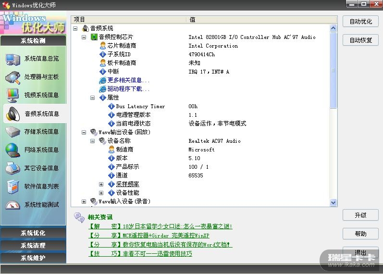This screenshot has height=274, width=383.
Task: Click the 自动优化 button
Action: coord(360,22)
